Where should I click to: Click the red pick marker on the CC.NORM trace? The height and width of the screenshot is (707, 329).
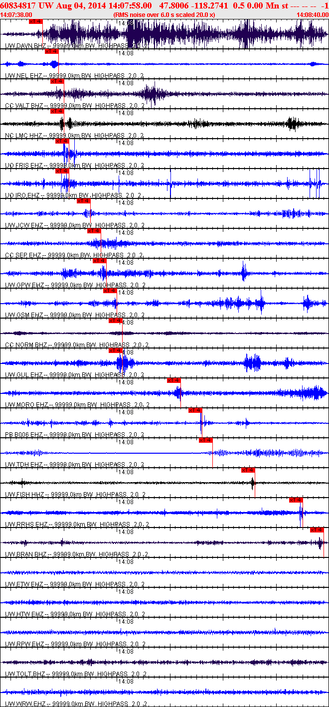tap(115, 321)
